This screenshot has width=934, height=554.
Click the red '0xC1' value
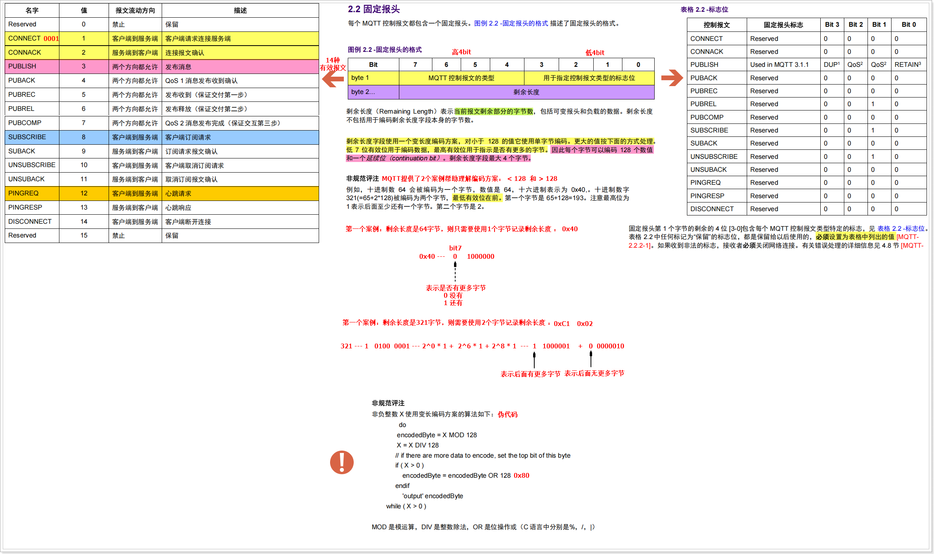(x=561, y=324)
